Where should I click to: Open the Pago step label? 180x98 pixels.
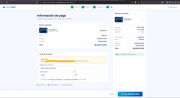pyautogui.click(x=111, y=7)
